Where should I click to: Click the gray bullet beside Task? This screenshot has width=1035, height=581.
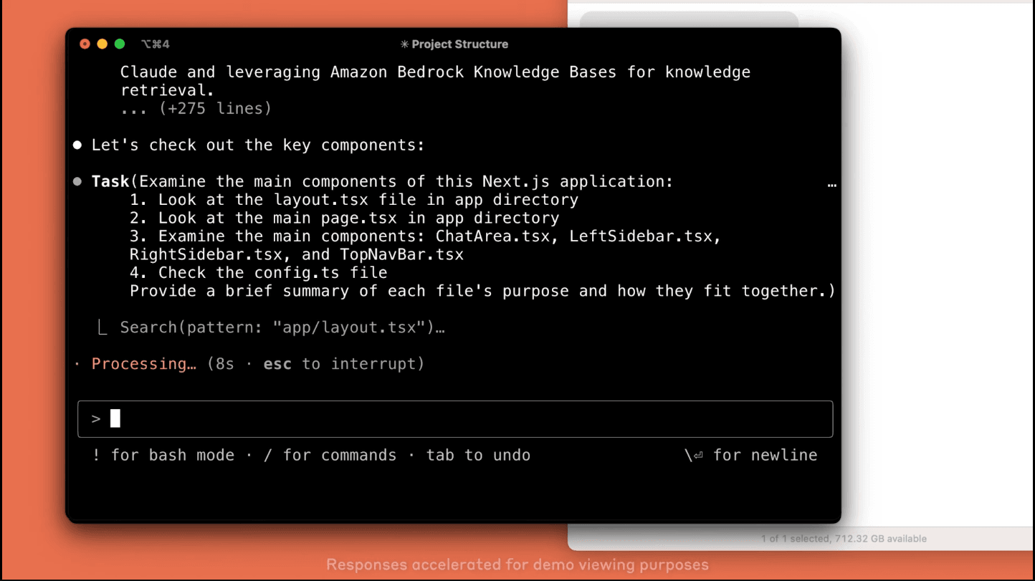[x=77, y=182]
